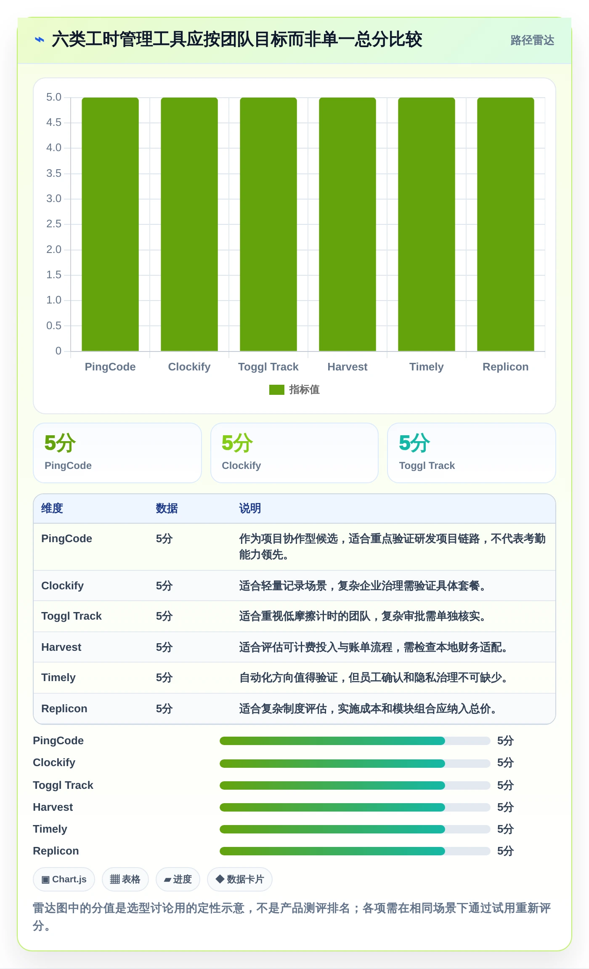The image size is (589, 969).
Task: Click the PingCode progress bar
Action: (x=355, y=741)
